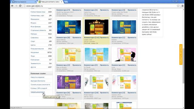Click the orange Сообщить об ошибке side tab

181,54
